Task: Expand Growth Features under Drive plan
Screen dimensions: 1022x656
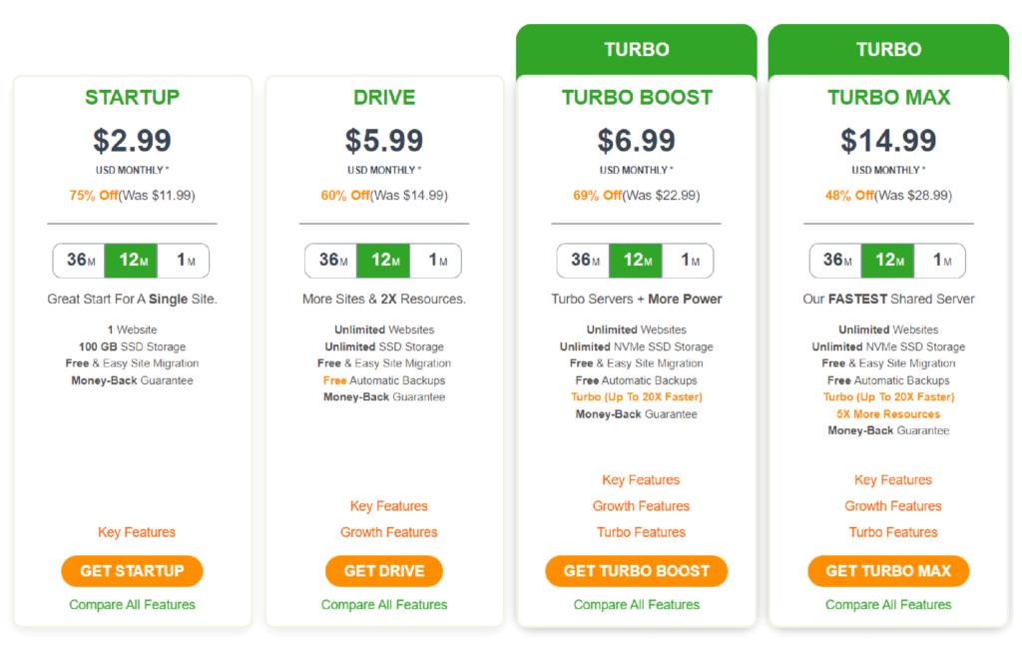Action: click(389, 532)
